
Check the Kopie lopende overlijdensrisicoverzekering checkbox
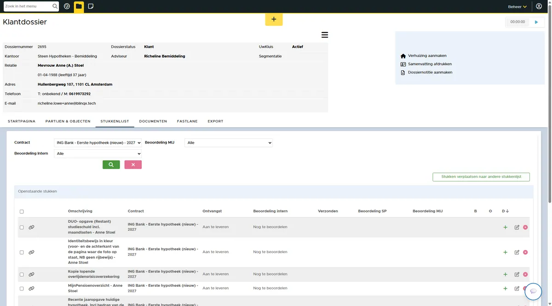[22, 275]
